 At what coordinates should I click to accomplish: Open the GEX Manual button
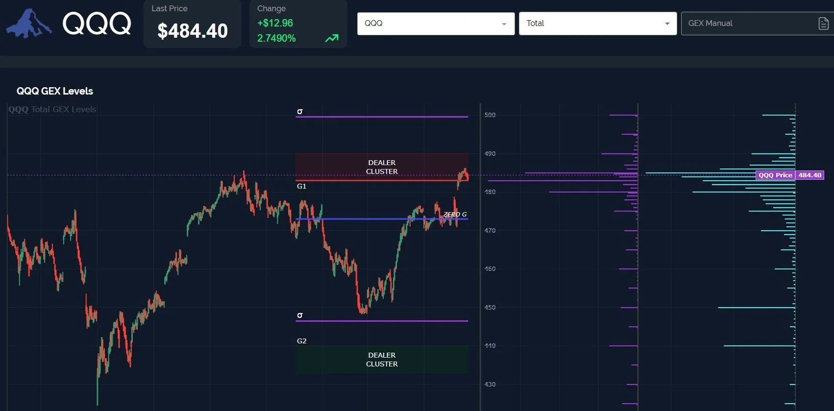pyautogui.click(x=758, y=24)
